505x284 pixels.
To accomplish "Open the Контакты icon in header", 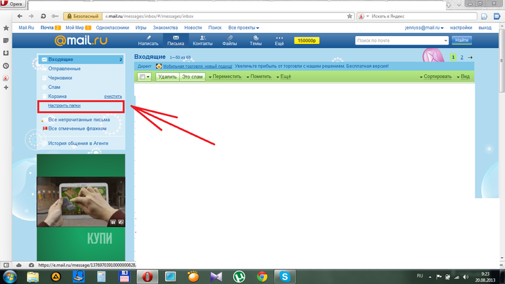I will point(203,38).
